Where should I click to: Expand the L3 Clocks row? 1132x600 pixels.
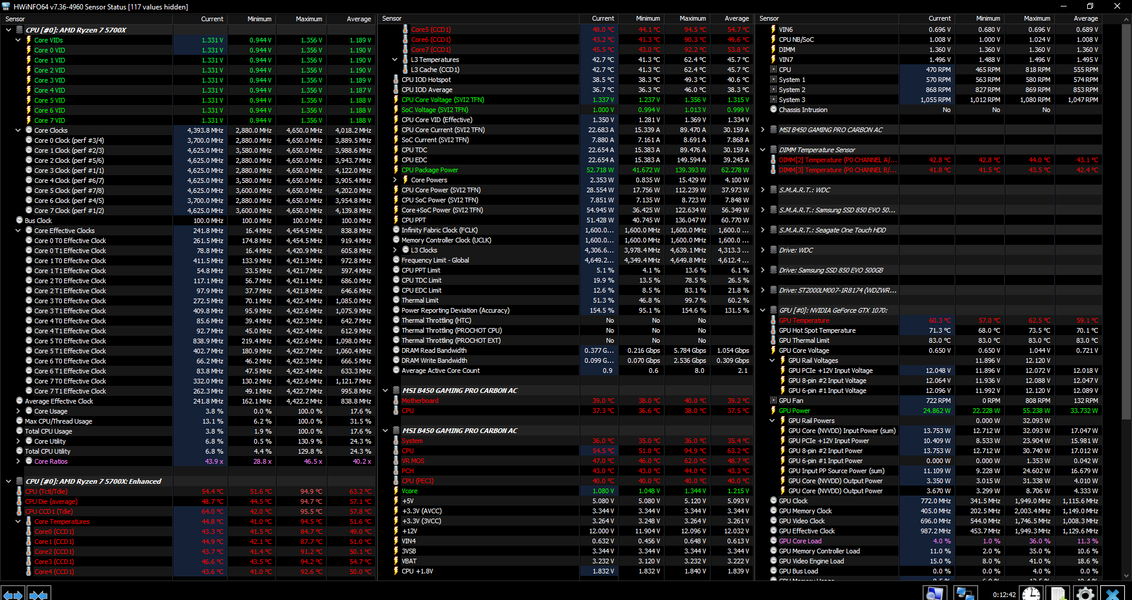point(395,250)
